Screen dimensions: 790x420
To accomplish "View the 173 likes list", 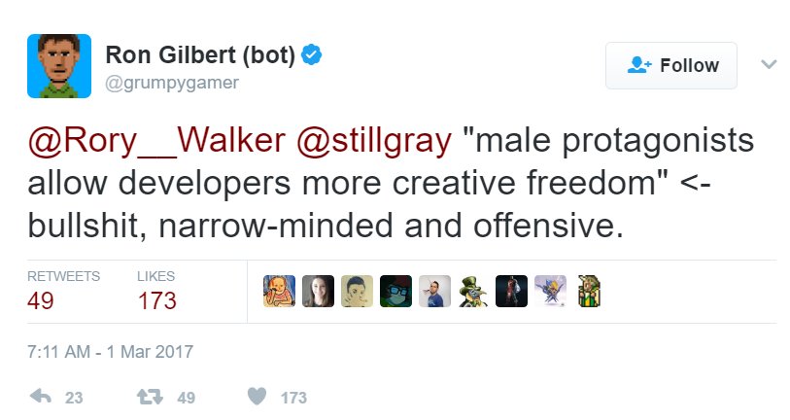I will 156,292.
